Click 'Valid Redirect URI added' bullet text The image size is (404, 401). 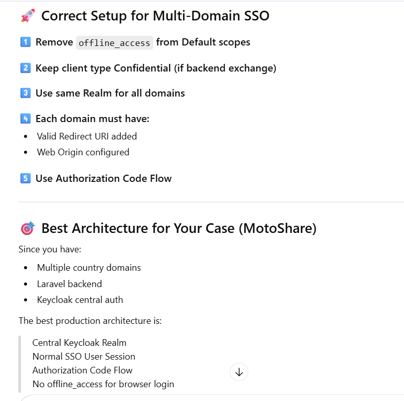(87, 136)
